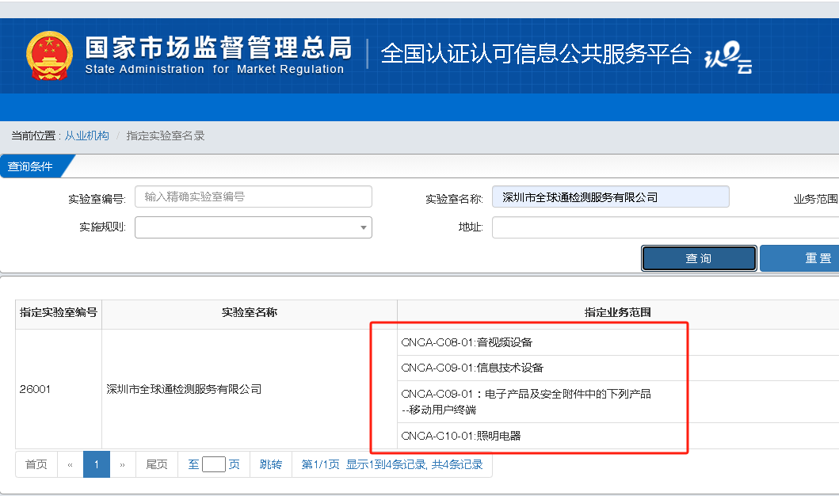Viewport: 839px width, 496px height.
Task: Click the 实验室名称 text box
Action: (610, 196)
